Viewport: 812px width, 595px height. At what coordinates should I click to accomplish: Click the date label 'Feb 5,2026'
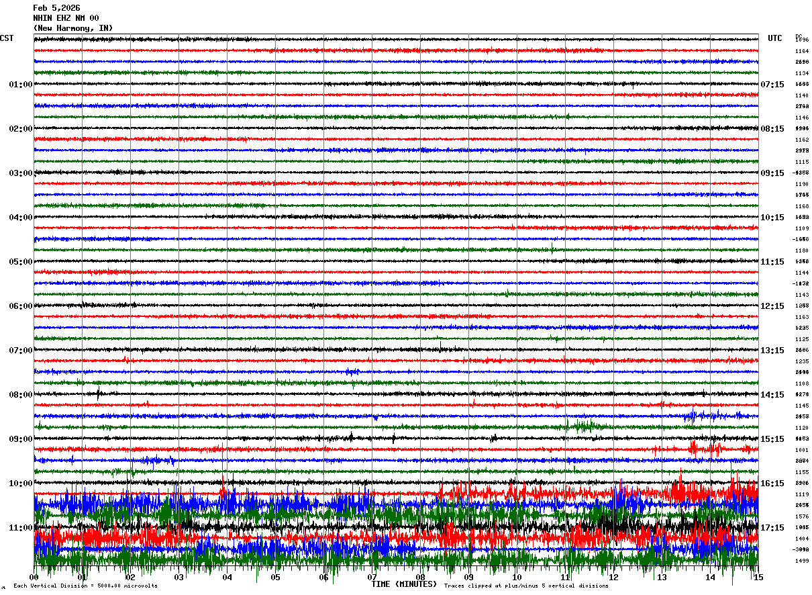[56, 8]
